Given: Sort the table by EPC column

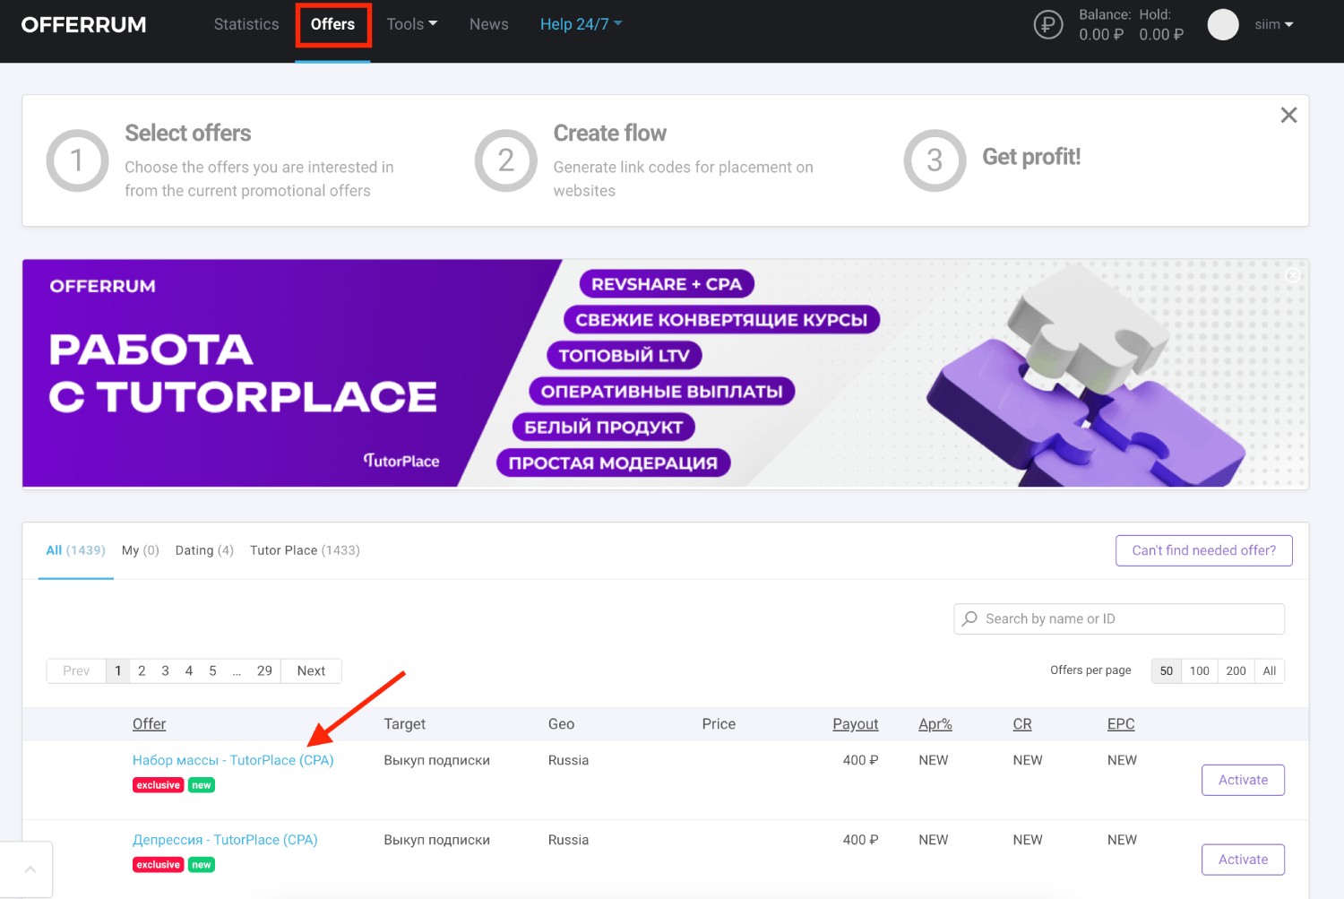Looking at the screenshot, I should pos(1121,724).
